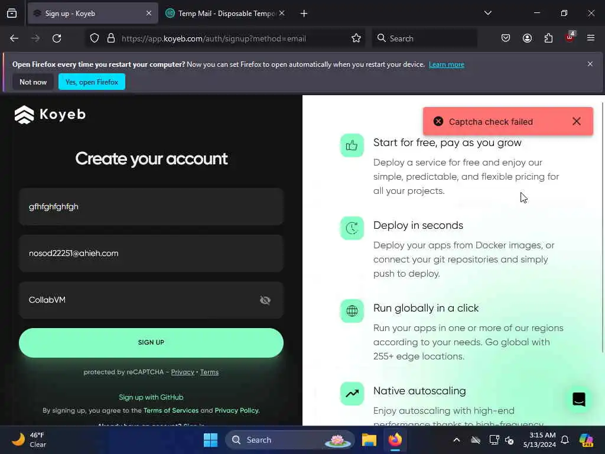This screenshot has height=454, width=605.
Task: Open the clock and date panel
Action: (539, 440)
